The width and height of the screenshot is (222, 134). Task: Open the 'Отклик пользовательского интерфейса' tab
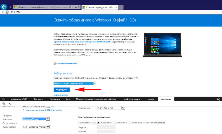(96, 99)
